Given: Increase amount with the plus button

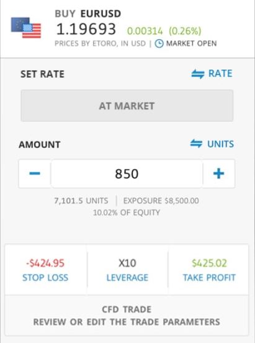Looking at the screenshot, I should click(x=219, y=174).
